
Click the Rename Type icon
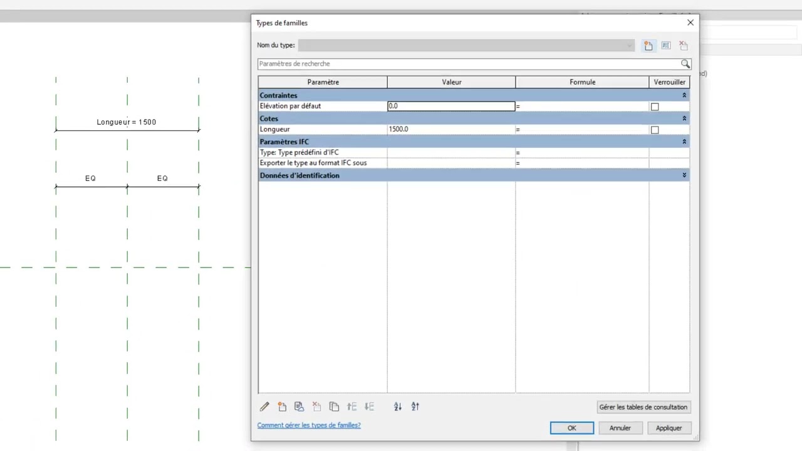point(666,46)
